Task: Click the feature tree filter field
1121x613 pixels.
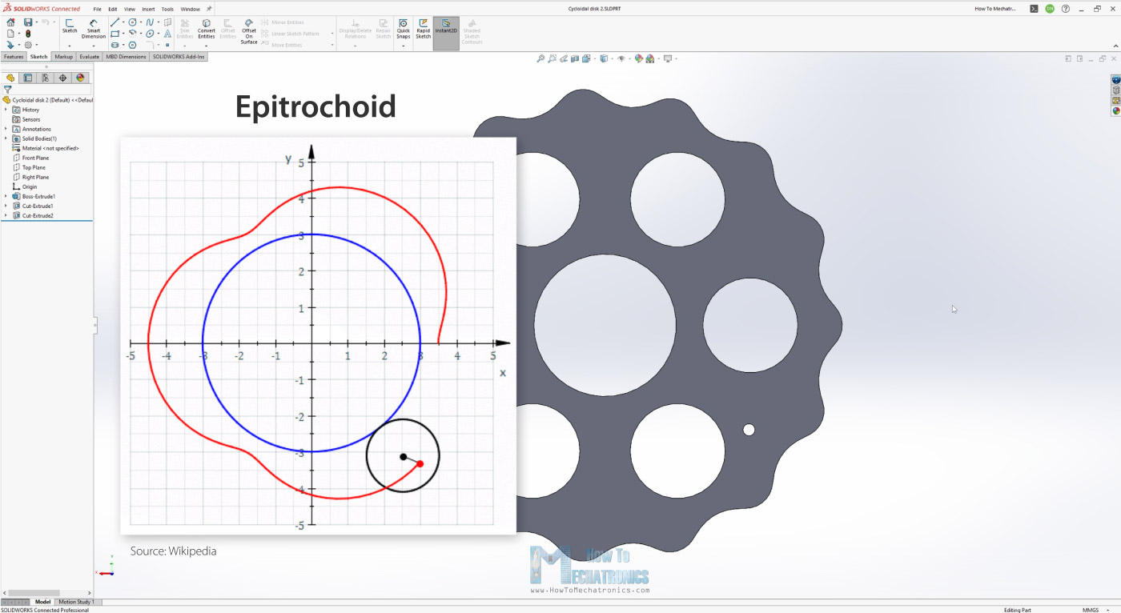Action: coord(48,90)
